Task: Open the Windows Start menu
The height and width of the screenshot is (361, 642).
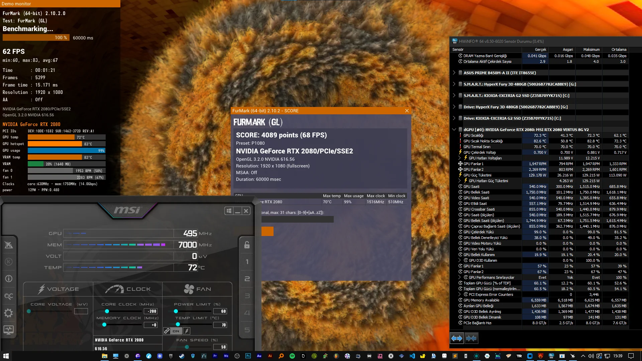Action: [x=6, y=356]
